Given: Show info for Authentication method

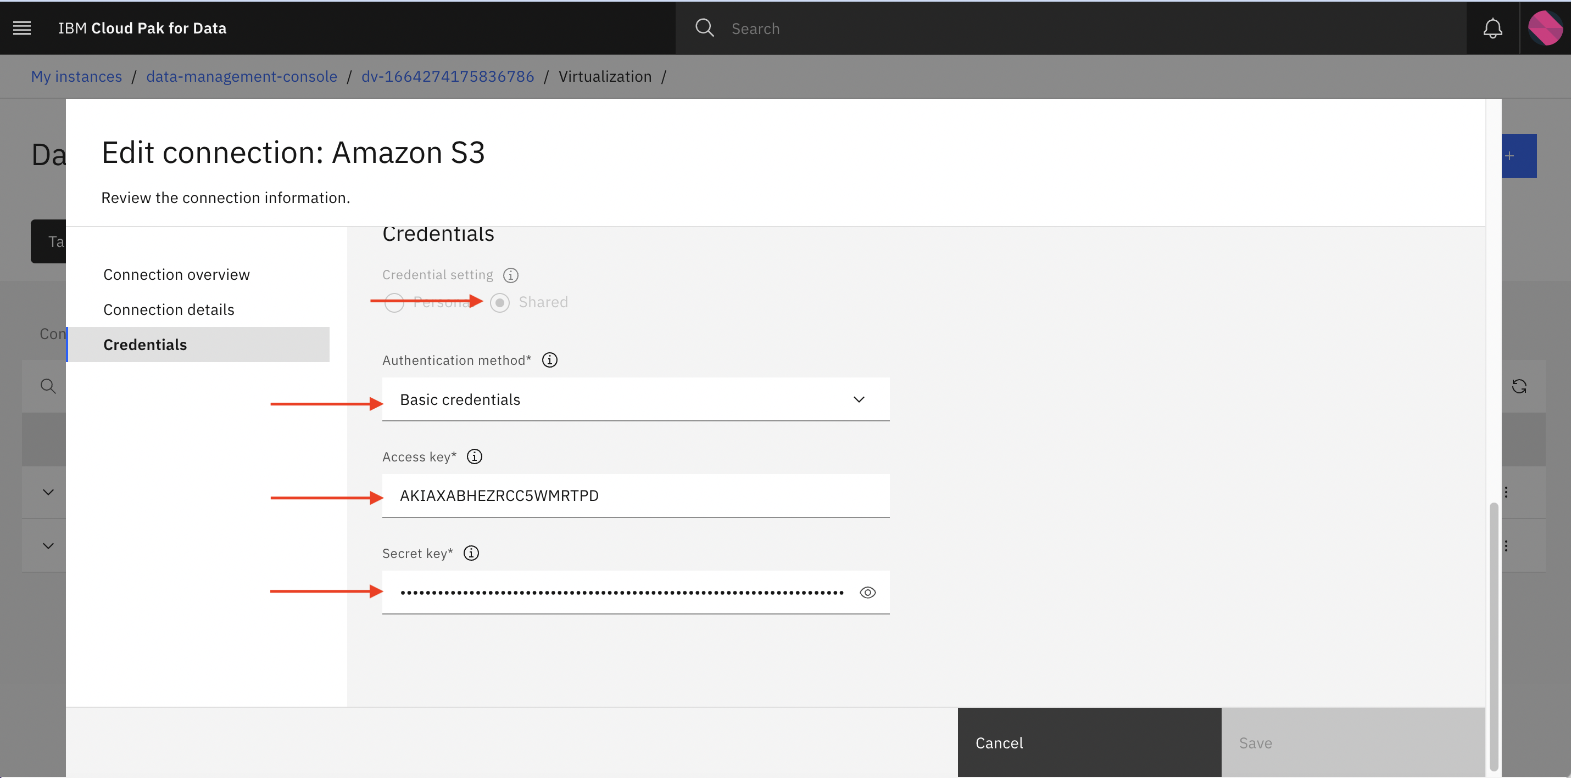Looking at the screenshot, I should point(549,360).
